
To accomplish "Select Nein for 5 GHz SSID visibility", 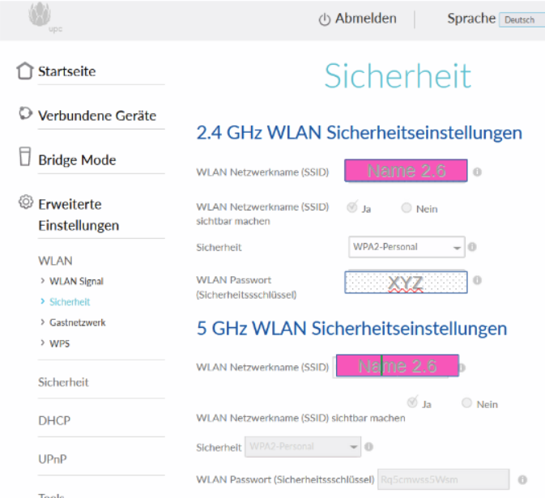I will pos(467,403).
